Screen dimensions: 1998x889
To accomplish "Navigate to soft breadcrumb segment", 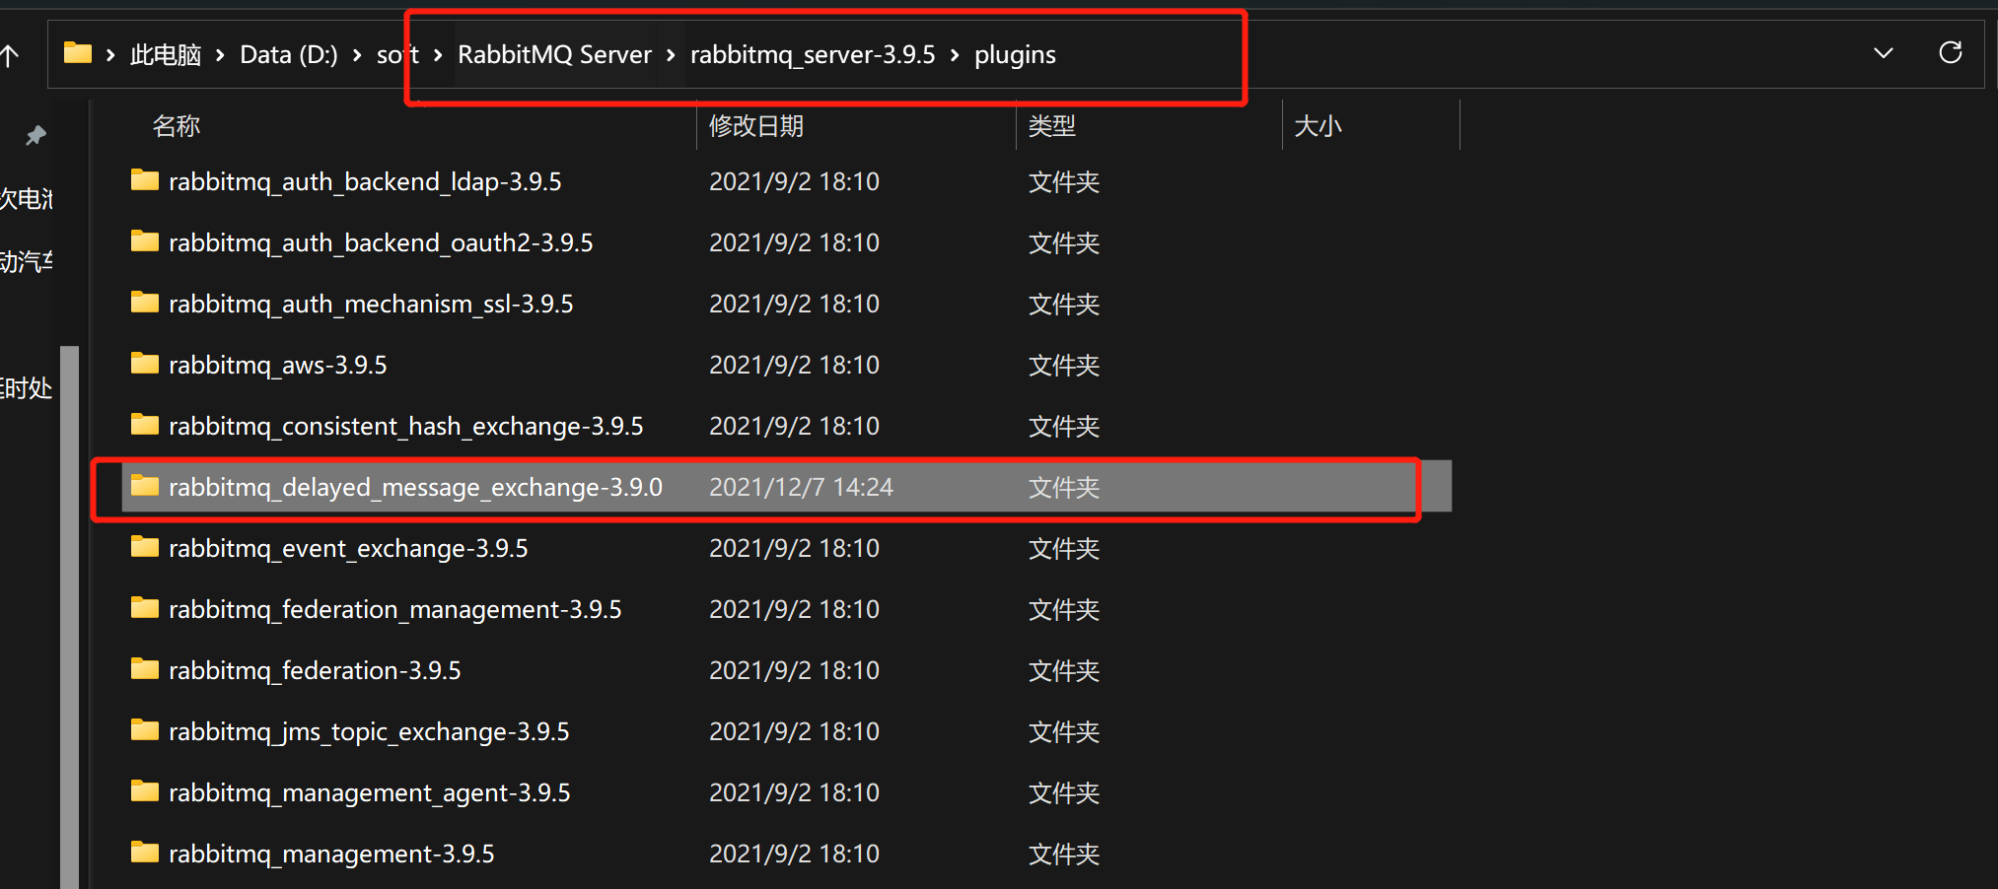I will point(397,55).
